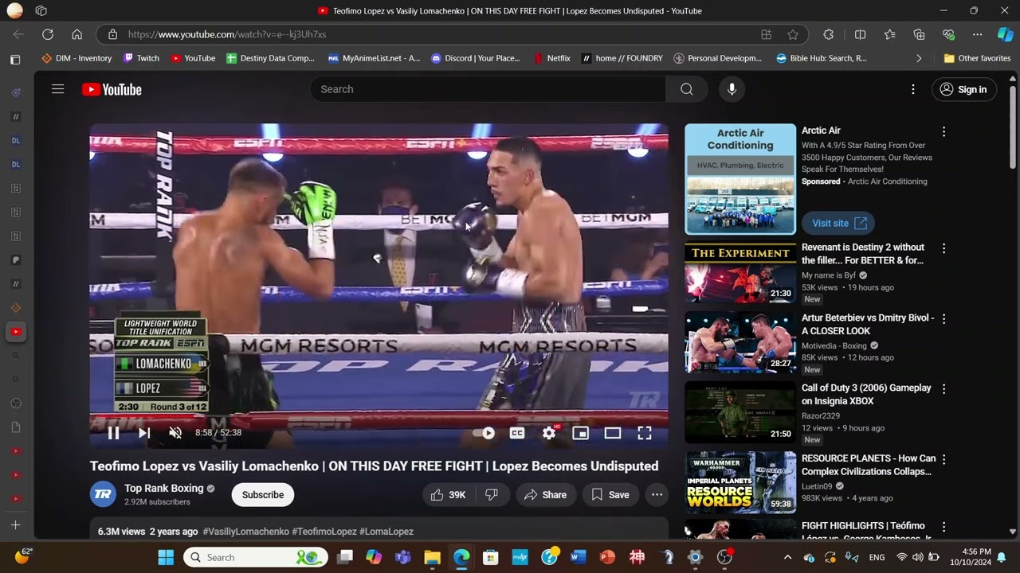Open the Top Rank Boxing channel name
1020x573 pixels.
click(163, 488)
